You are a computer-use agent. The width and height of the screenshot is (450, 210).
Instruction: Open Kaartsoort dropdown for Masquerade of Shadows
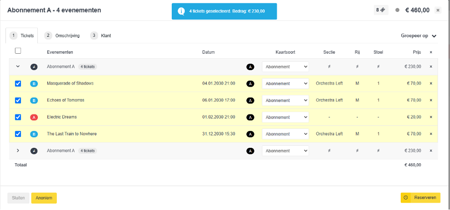tap(285, 84)
